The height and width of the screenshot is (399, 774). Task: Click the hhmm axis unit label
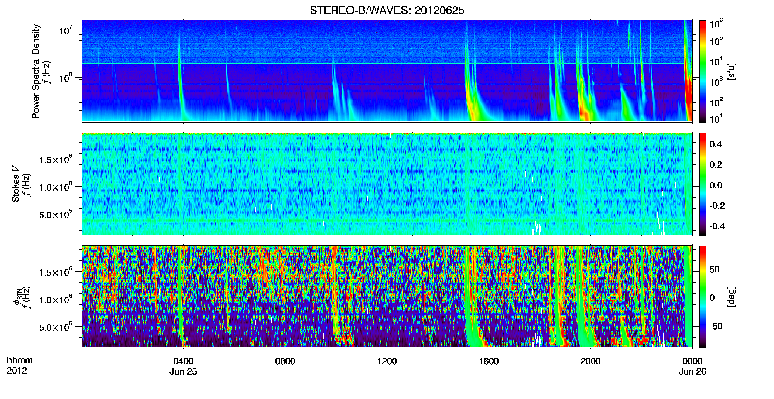tap(20, 360)
